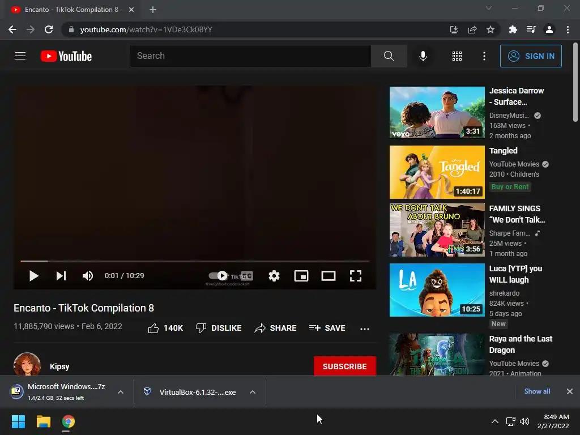The image size is (580, 435).
Task: Enter full screen mode
Action: pos(356,276)
